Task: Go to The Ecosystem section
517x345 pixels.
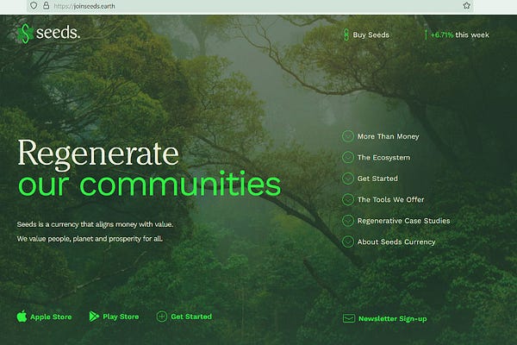Action: coord(383,158)
